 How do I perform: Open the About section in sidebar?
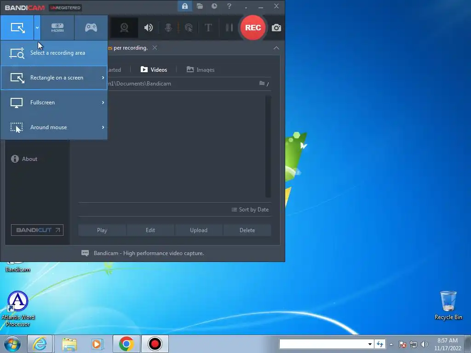coord(24,159)
